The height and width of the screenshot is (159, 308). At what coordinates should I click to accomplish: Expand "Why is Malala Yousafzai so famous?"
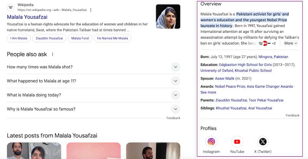pyautogui.click(x=175, y=109)
